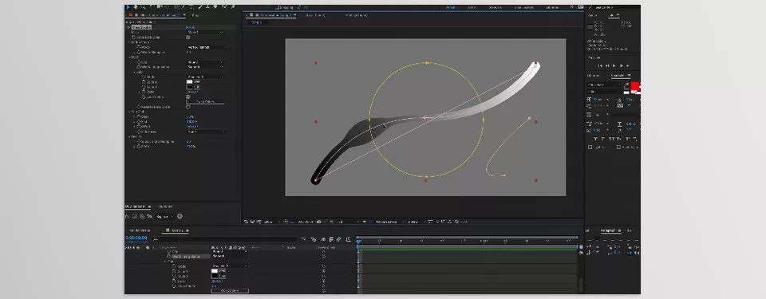Open dropdown above white color swatch

click(205, 77)
